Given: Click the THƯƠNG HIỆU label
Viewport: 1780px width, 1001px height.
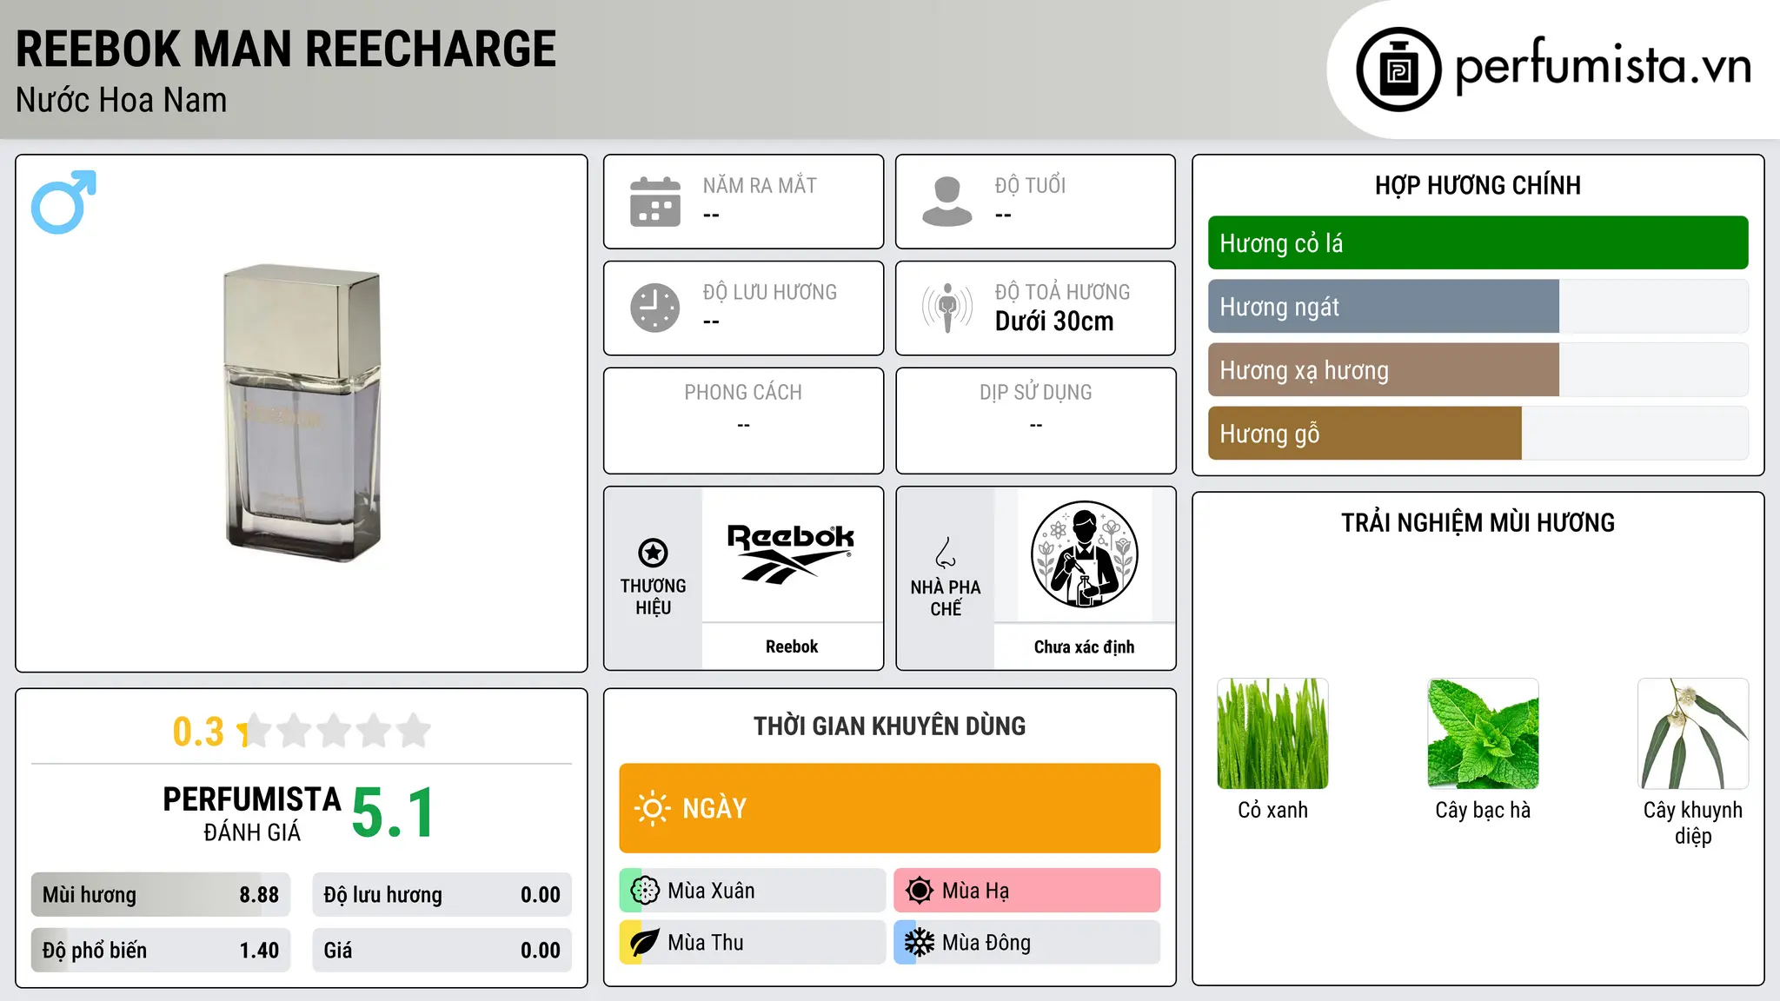Looking at the screenshot, I should (653, 597).
